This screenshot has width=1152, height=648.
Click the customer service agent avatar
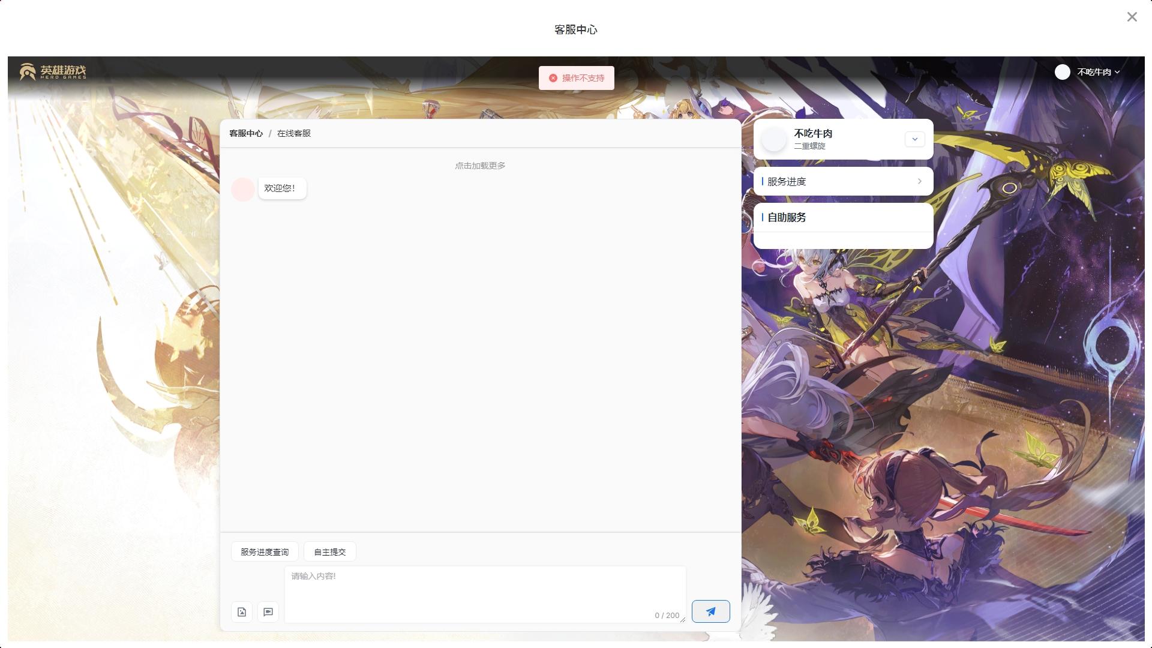pos(243,190)
